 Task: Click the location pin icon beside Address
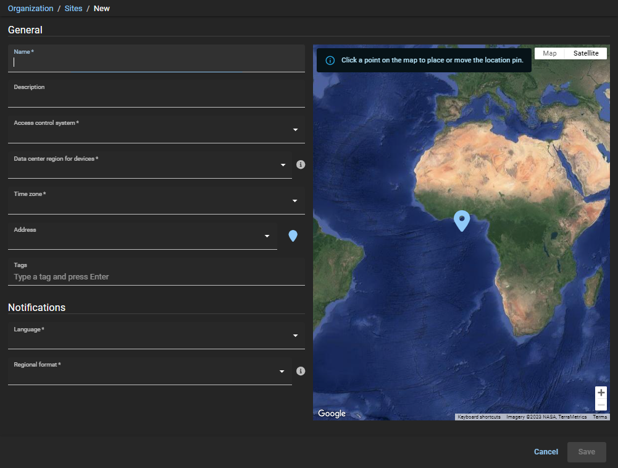click(x=293, y=236)
